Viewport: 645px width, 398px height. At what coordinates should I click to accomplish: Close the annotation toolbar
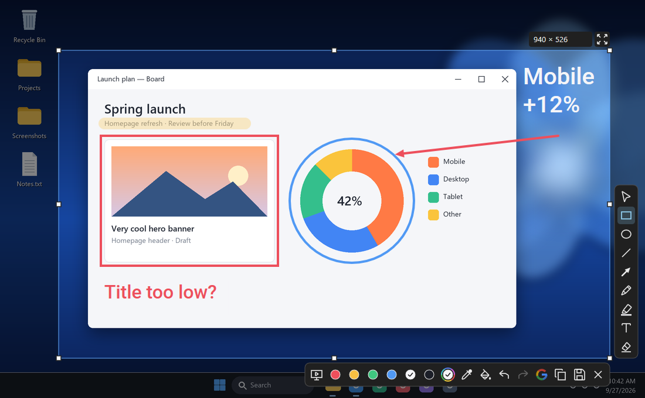coord(598,375)
